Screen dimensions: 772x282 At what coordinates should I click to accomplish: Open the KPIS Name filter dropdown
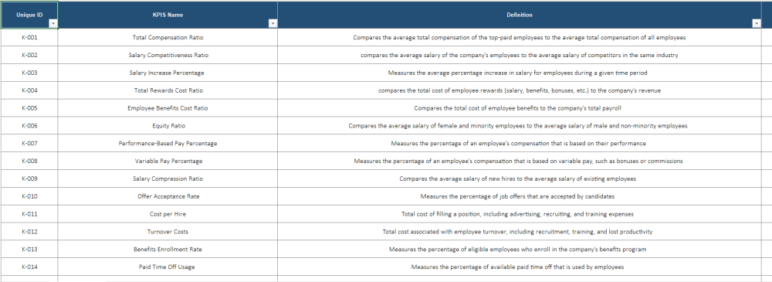click(273, 24)
